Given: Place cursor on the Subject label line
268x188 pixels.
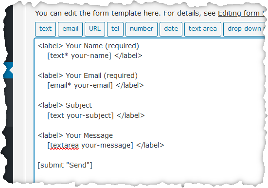Looking at the screenshot, I should 65,105.
